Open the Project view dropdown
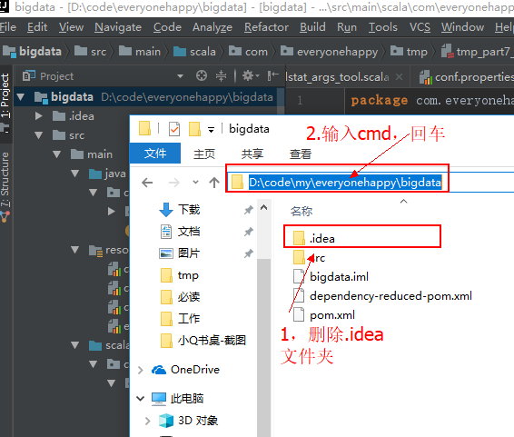Viewport: 514px width, 437px height. pyautogui.click(x=180, y=76)
